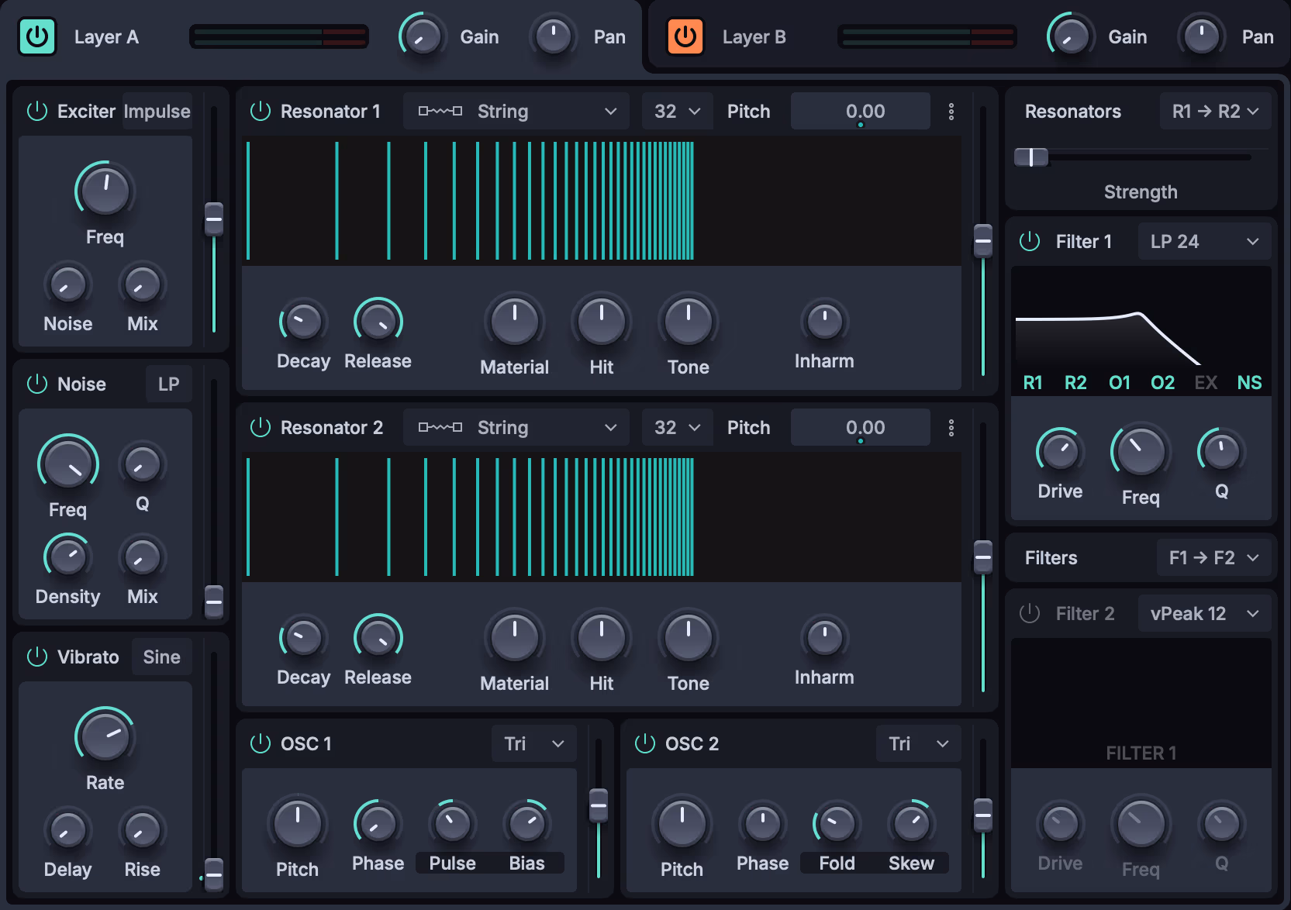This screenshot has width=1291, height=910.
Task: Switch to the Layer B tab
Action: pyautogui.click(x=754, y=37)
